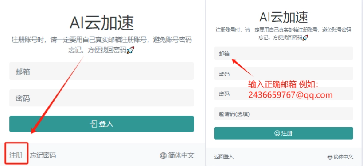
Task: Open the 忘记密码 link
Action: click(43, 155)
